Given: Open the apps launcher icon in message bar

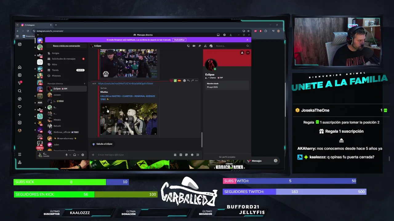Looking at the screenshot, I should pos(198,155).
